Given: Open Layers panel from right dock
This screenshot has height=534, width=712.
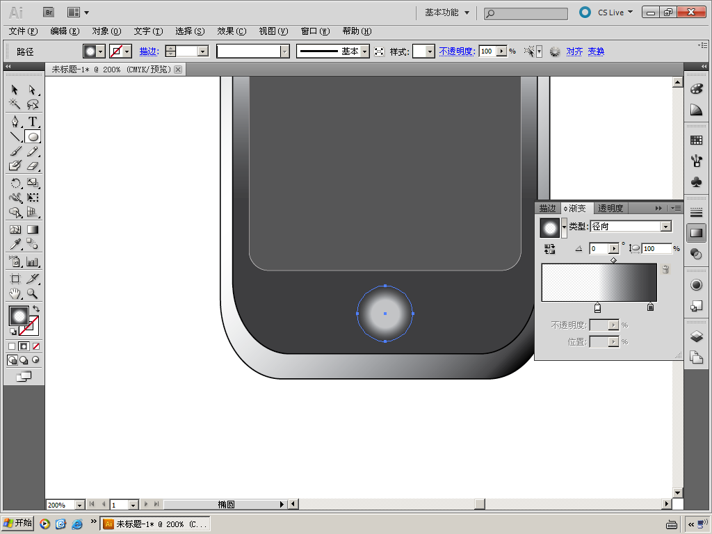Looking at the screenshot, I should coord(696,337).
